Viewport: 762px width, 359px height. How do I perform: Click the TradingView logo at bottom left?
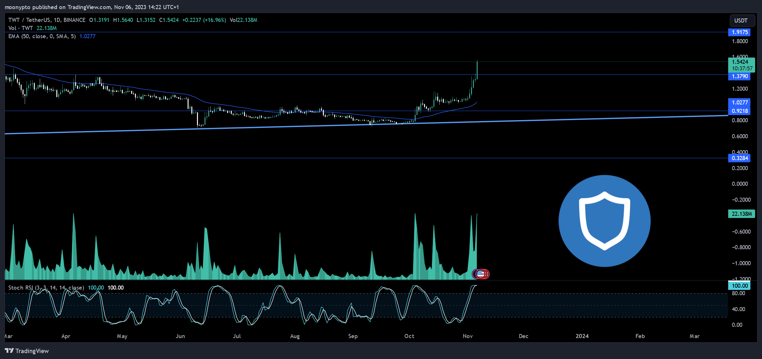(x=27, y=351)
